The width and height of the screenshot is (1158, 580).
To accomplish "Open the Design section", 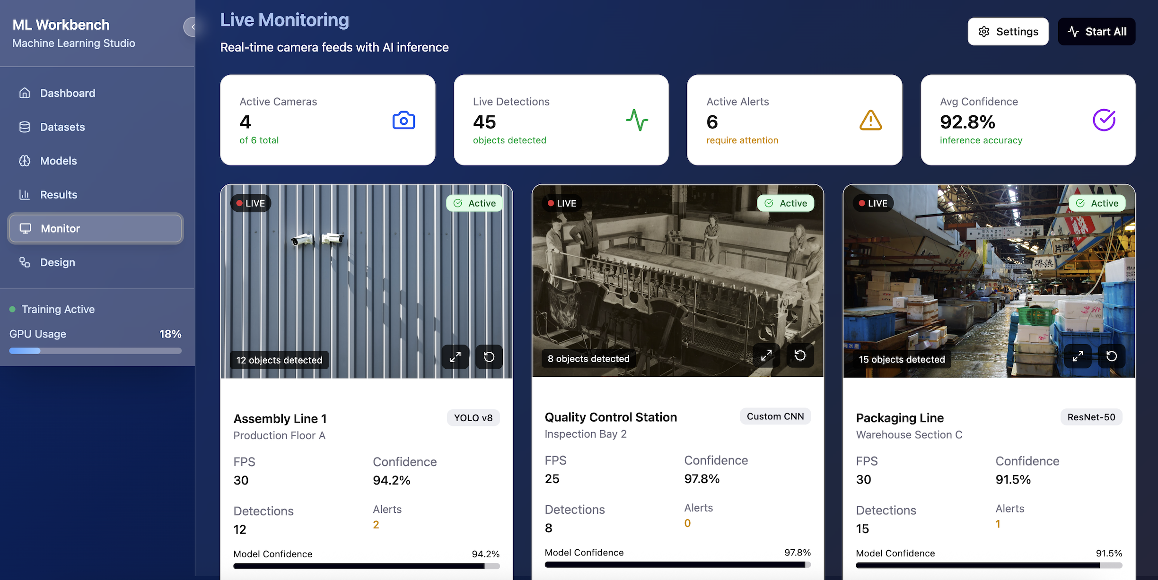I will (57, 262).
